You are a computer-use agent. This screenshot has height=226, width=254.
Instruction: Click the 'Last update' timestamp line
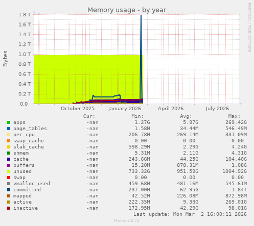tap(190, 214)
